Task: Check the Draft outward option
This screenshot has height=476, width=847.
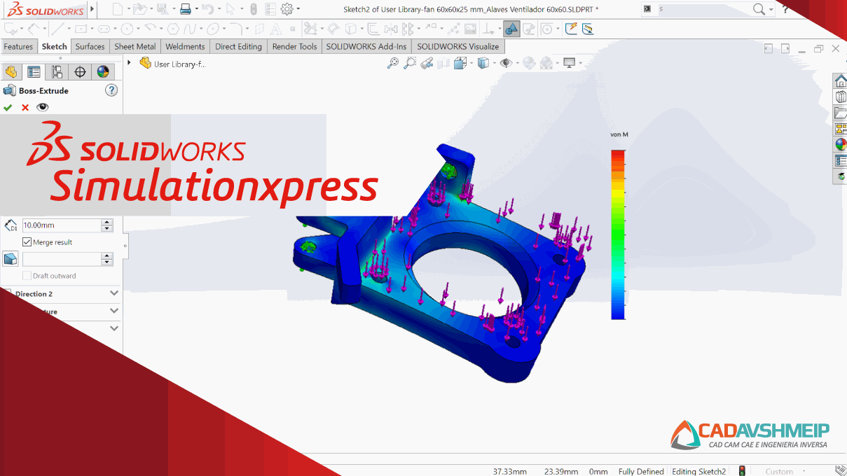Action: click(27, 275)
